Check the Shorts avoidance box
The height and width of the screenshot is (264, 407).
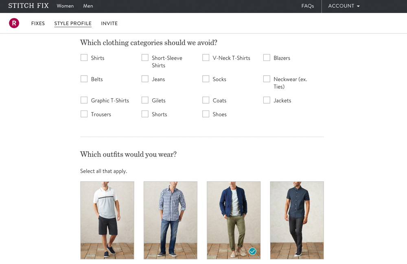[x=145, y=114]
